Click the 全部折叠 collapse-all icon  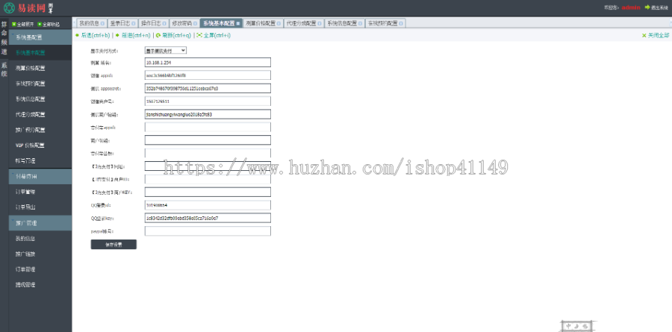(x=40, y=25)
